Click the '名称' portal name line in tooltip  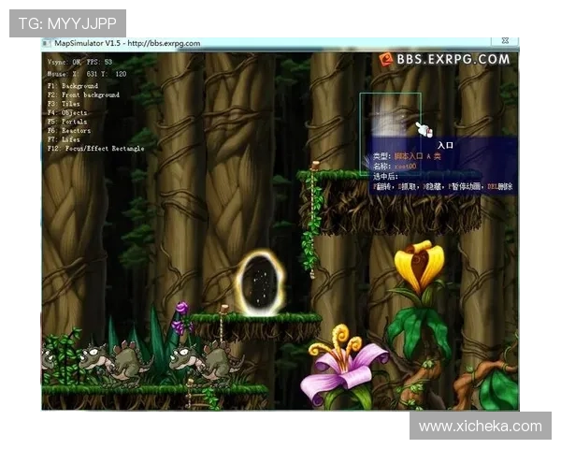(395, 167)
